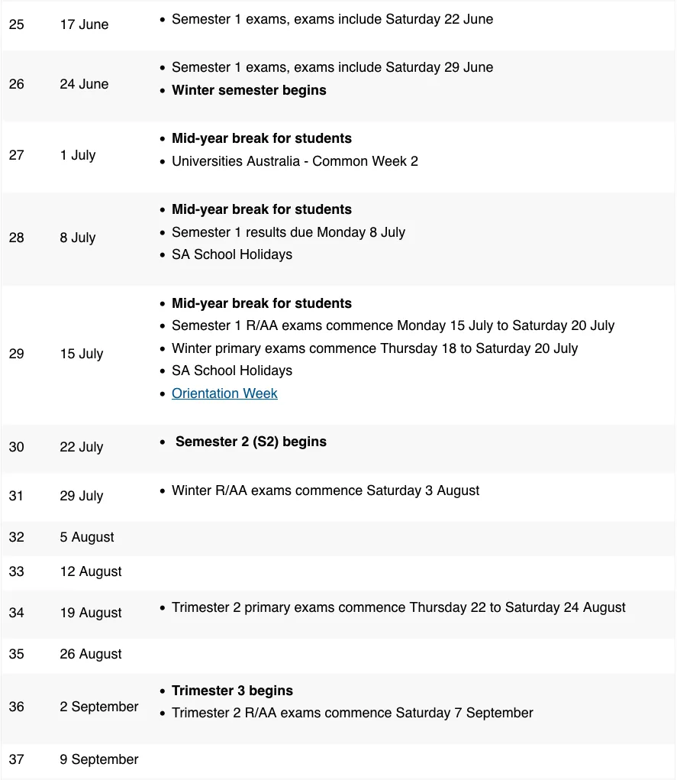Click the 17 June date cell

(x=84, y=24)
